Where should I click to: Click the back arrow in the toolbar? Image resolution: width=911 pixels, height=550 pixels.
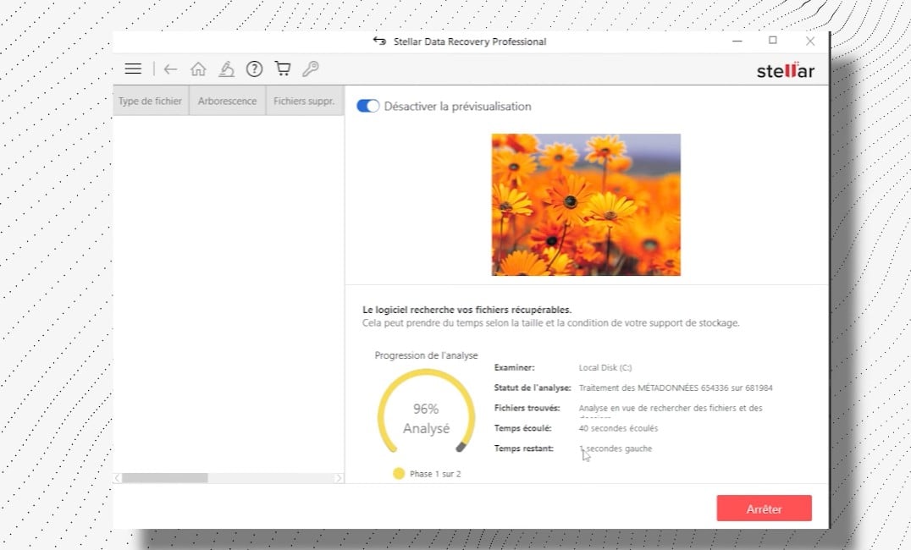(x=170, y=69)
